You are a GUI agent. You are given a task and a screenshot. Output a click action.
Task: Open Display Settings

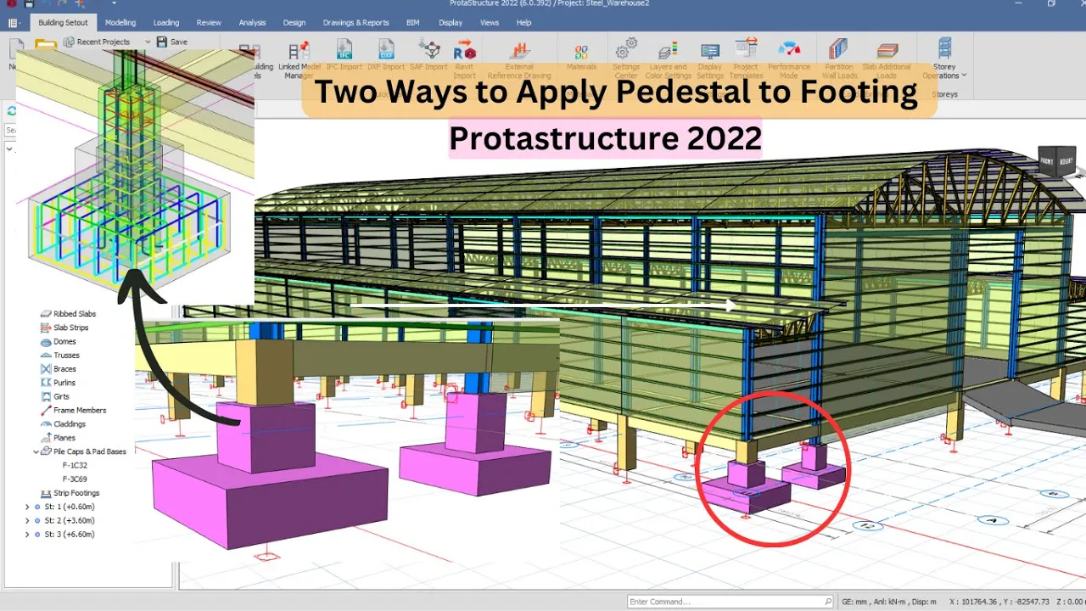coord(710,59)
